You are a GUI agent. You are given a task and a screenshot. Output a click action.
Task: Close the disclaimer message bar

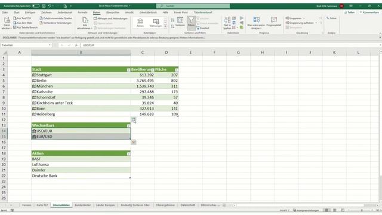click(380, 38)
